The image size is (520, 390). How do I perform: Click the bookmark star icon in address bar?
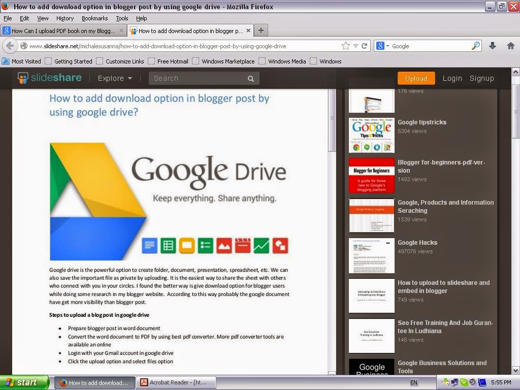coord(345,46)
